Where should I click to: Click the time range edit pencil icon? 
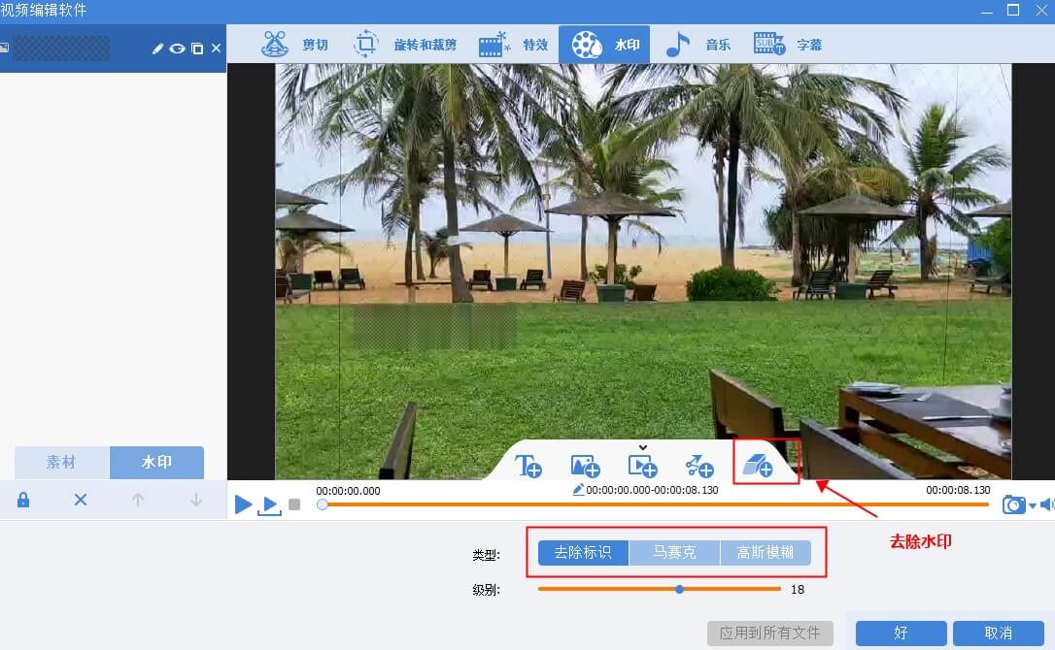pyautogui.click(x=578, y=490)
